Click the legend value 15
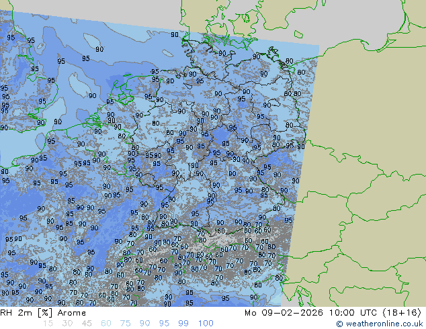Screen dimensions: 426x329 coord(48,324)
